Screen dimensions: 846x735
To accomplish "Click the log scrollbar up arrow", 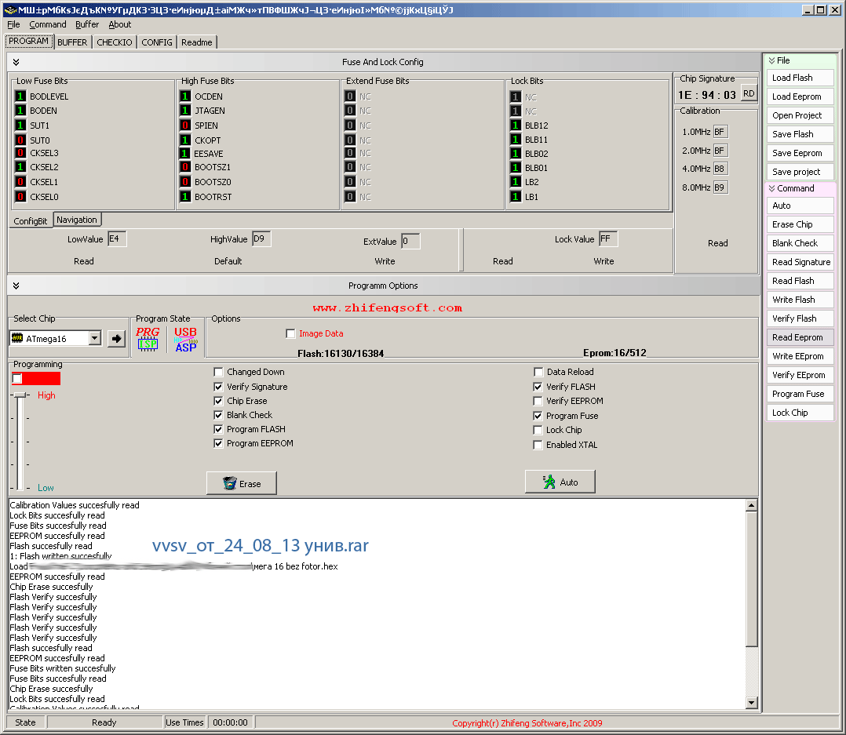I will coord(752,505).
